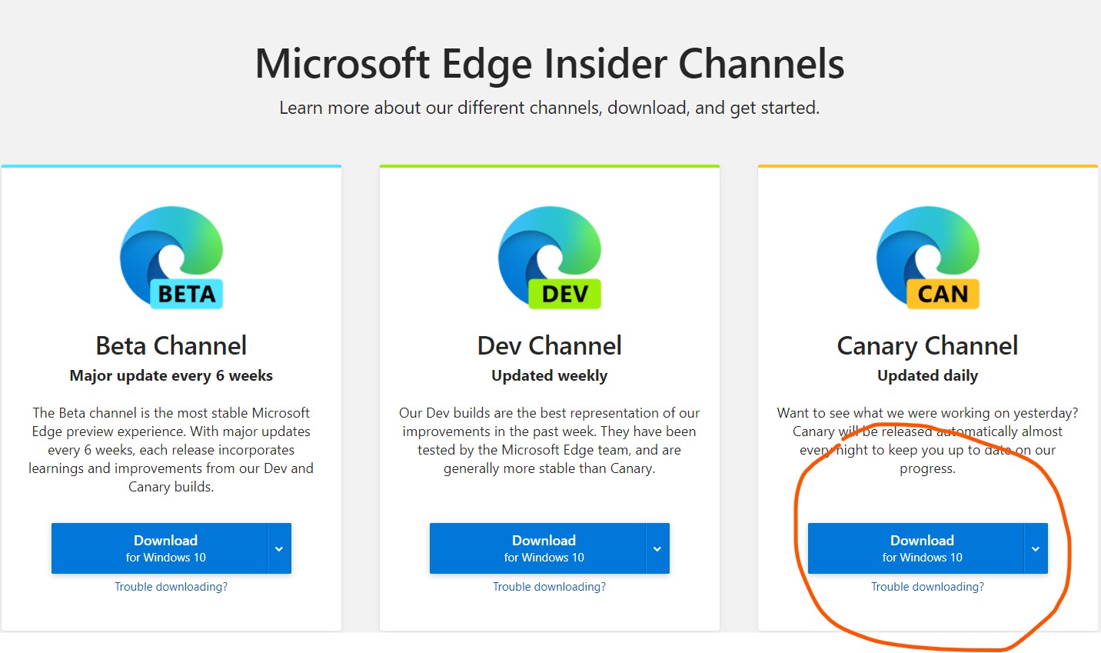Click the Edge Canary logo icon
Viewport: 1101px width, 653px height.
[x=928, y=257]
